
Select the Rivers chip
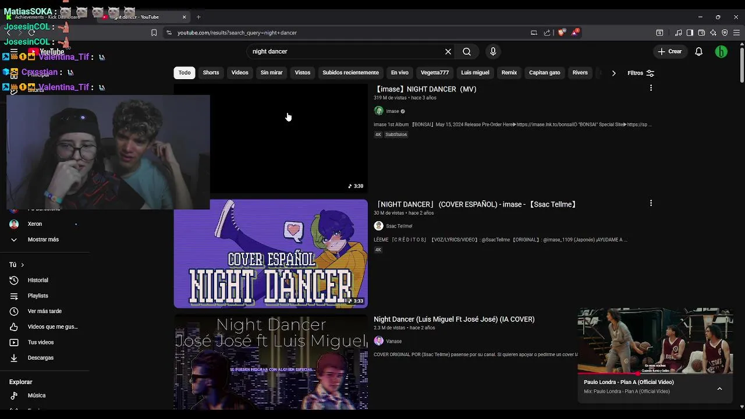click(x=580, y=73)
